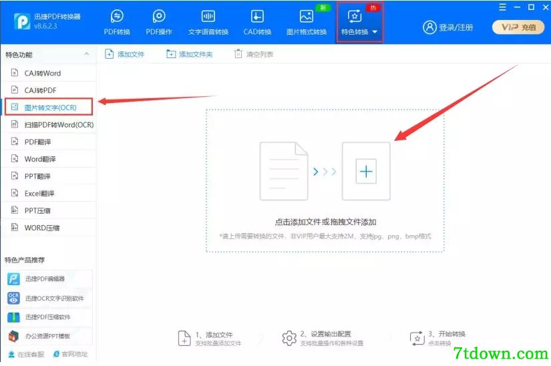Screen dimensions: 551x366
Task: Click the 图片转文字(OCR) row icon
Action: [15, 107]
